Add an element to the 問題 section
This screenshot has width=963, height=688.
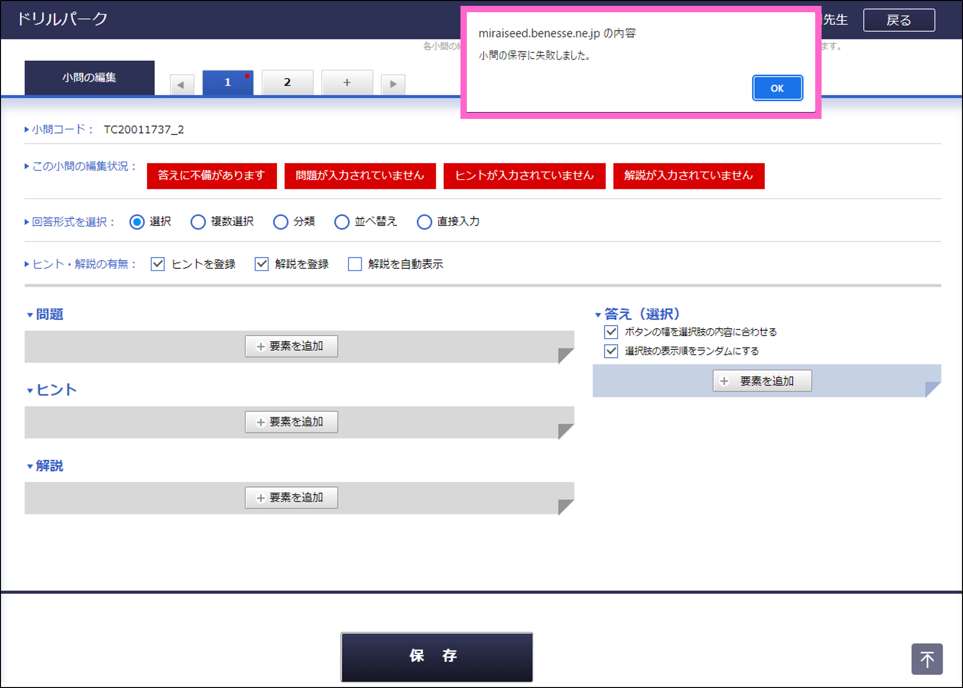(291, 346)
